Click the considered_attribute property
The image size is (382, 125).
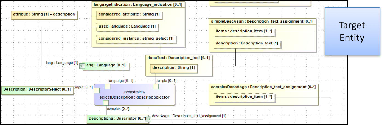129,14
